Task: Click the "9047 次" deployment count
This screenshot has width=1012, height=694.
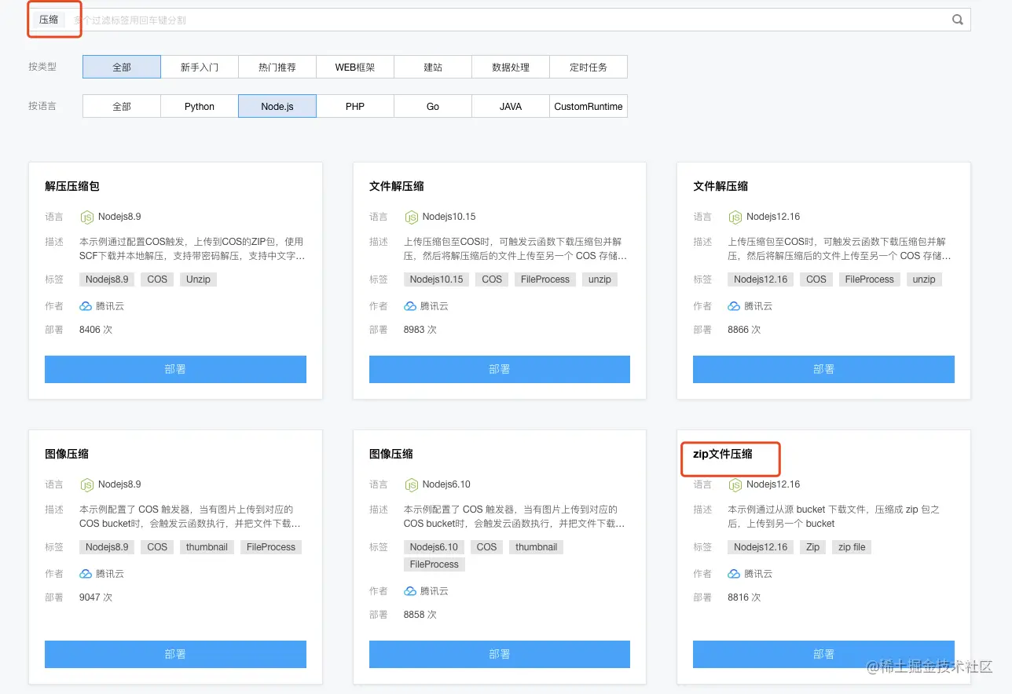Action: click(x=96, y=597)
